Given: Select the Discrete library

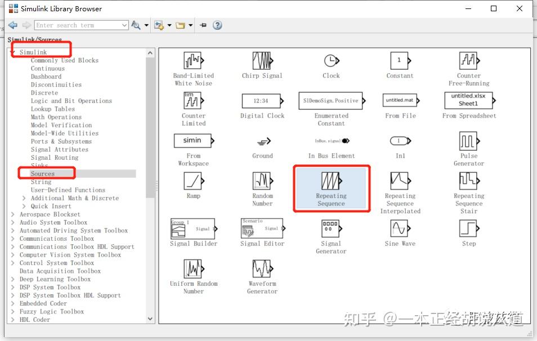Looking at the screenshot, I should [x=44, y=93].
